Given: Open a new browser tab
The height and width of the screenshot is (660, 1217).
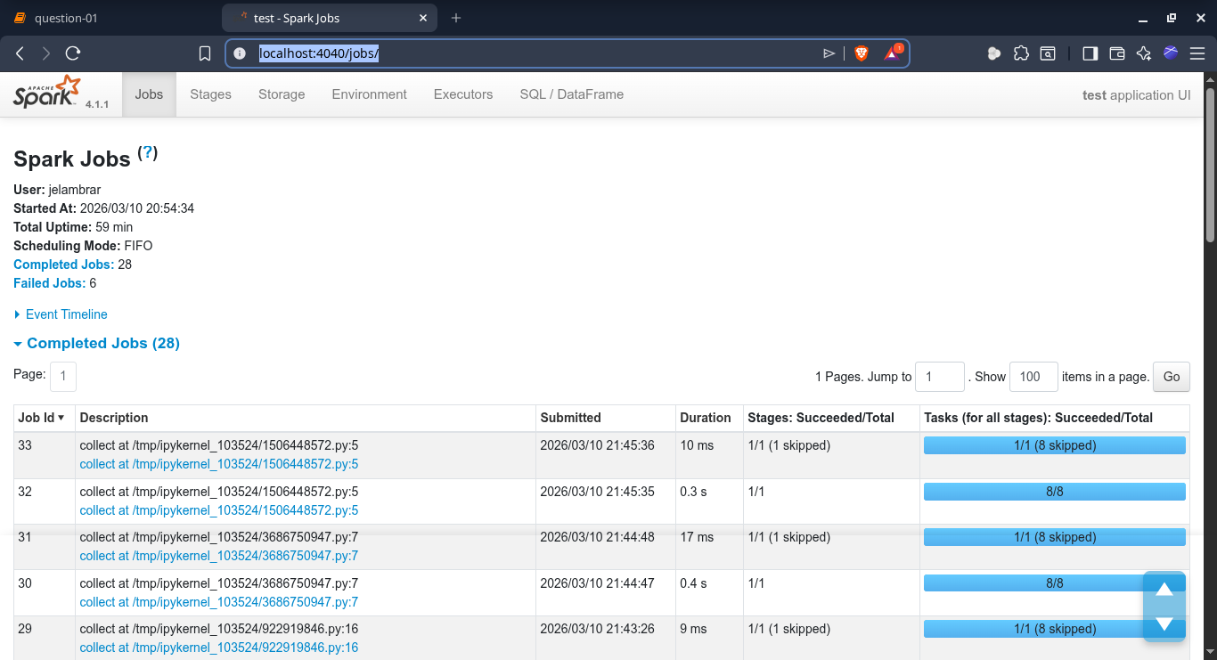Looking at the screenshot, I should 456,18.
